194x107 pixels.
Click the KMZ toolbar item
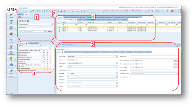pos(149,11)
